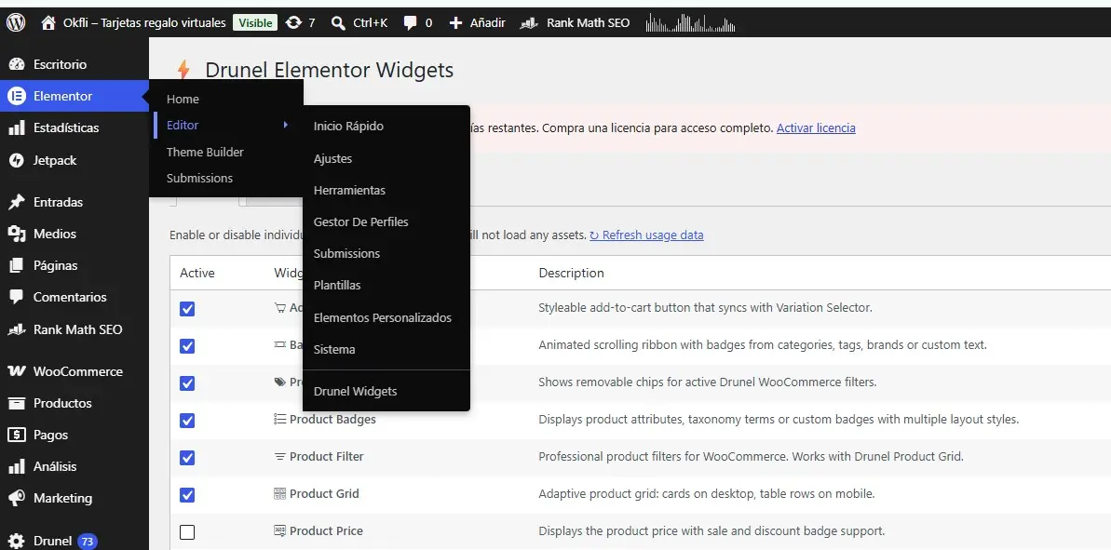
Task: Click the WooCommerce Woo icon
Action: 16,371
